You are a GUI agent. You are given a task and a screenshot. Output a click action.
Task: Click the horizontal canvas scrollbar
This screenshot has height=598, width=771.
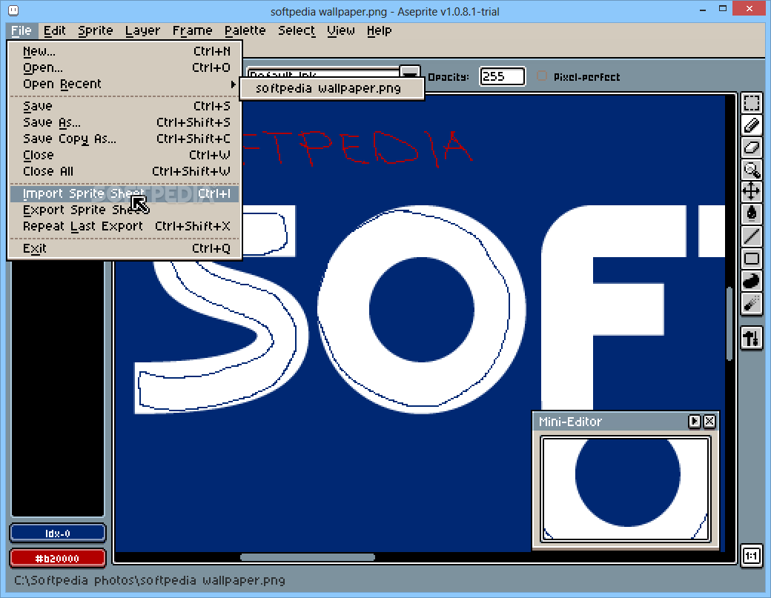(x=308, y=557)
